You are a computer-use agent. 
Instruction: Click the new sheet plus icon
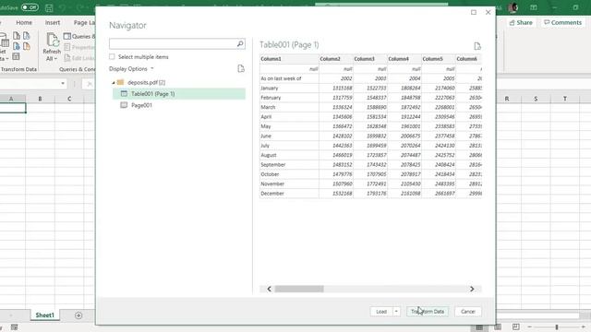pyautogui.click(x=78, y=315)
